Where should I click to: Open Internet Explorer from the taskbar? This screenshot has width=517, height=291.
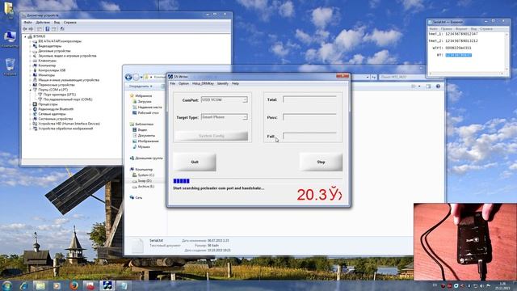coord(23,285)
